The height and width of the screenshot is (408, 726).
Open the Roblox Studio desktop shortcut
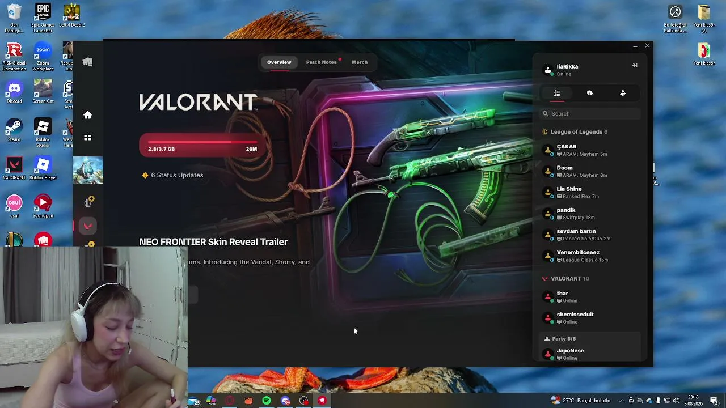point(43,133)
